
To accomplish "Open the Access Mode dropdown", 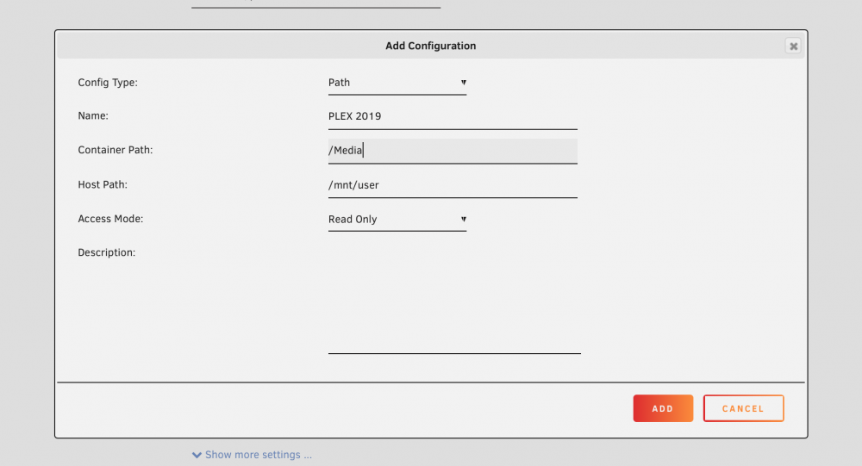I will (397, 220).
